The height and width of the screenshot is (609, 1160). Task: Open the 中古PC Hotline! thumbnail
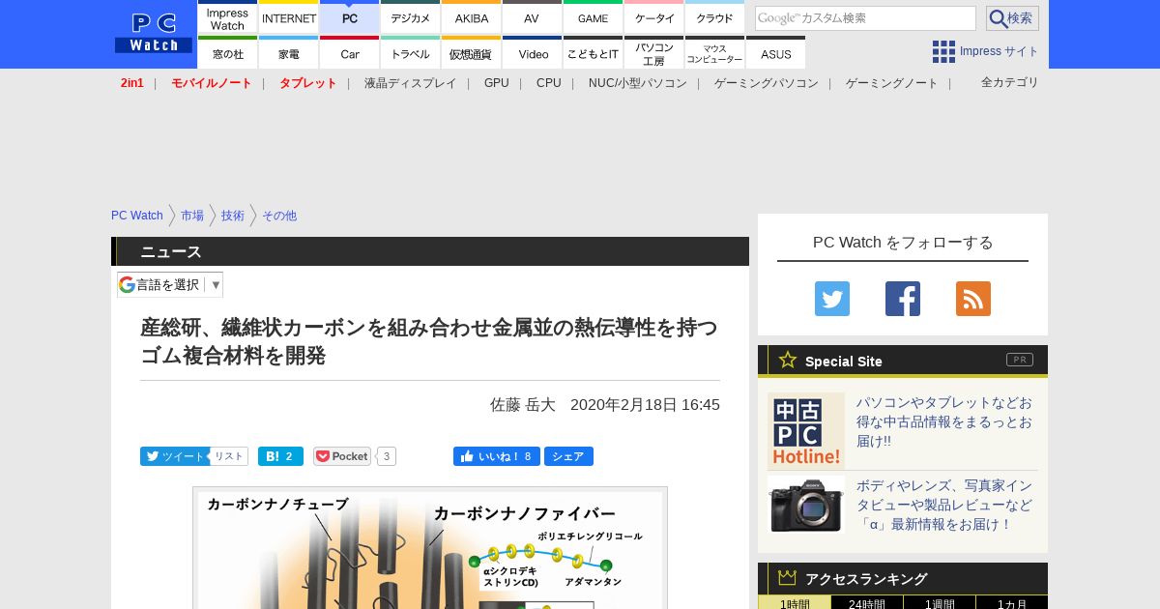(x=806, y=431)
